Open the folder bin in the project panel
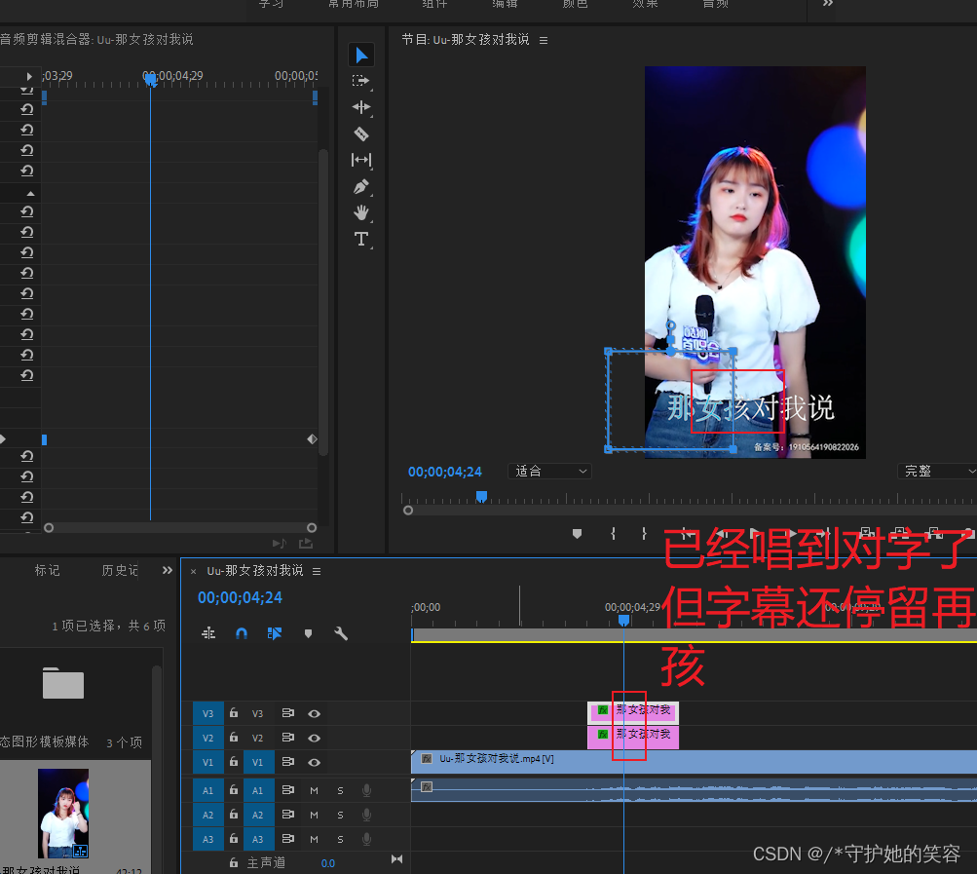The height and width of the screenshot is (874, 977). [x=63, y=683]
